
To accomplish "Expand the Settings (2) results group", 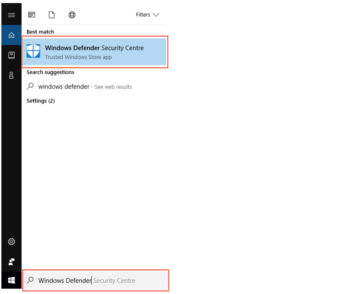I will [x=41, y=101].
